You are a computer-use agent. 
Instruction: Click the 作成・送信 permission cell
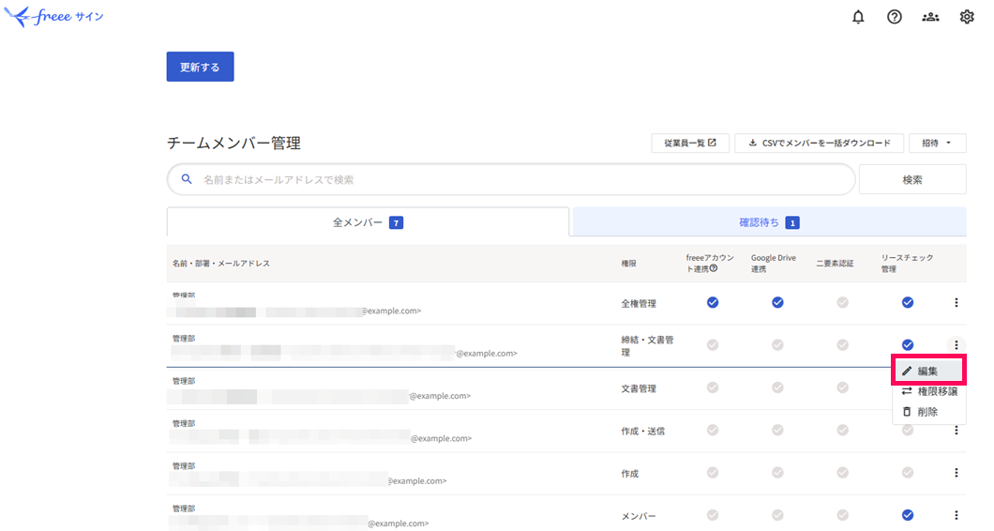tap(642, 432)
